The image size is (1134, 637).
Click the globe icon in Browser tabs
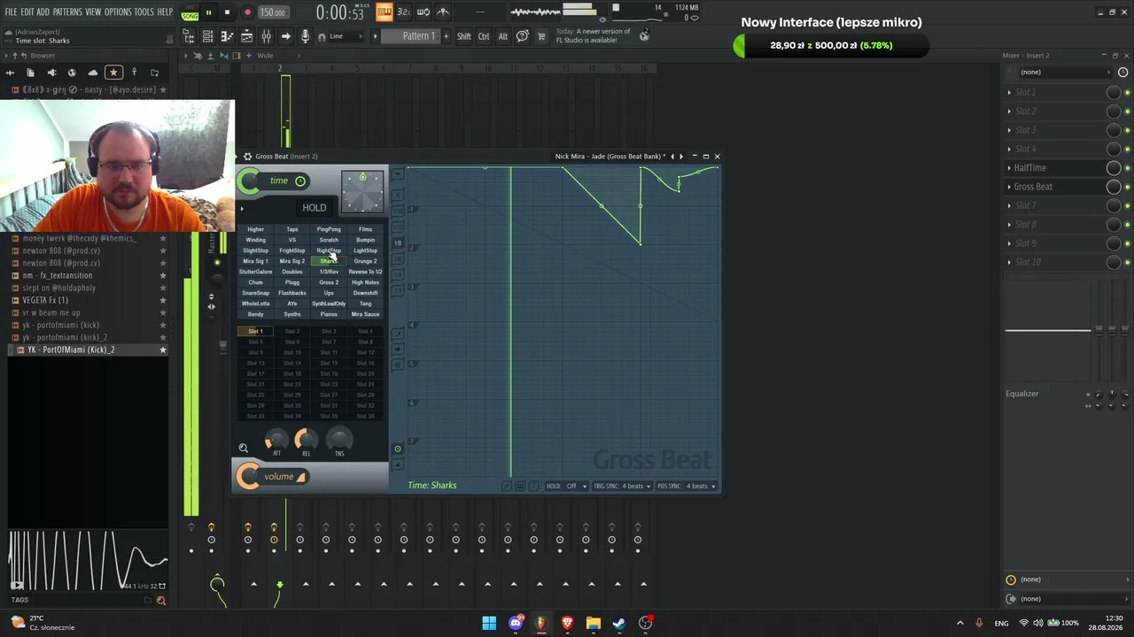click(72, 73)
